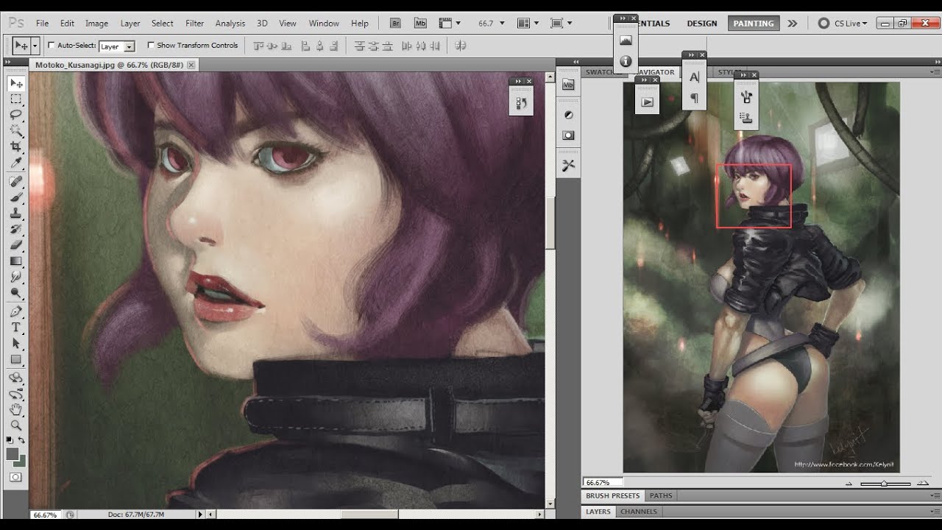
Task: Open the Info panel icon
Action: pyautogui.click(x=626, y=61)
